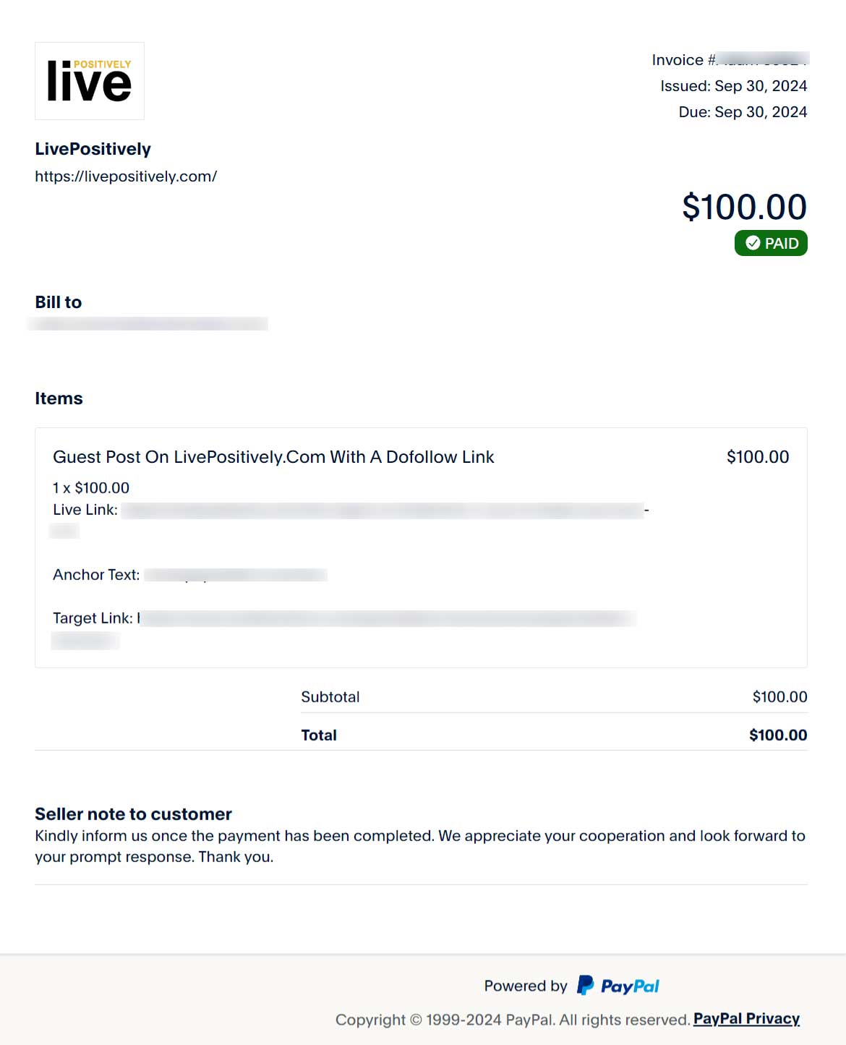This screenshot has width=846, height=1045.
Task: Click the blurred Target Link URL
Action: pyautogui.click(x=387, y=618)
